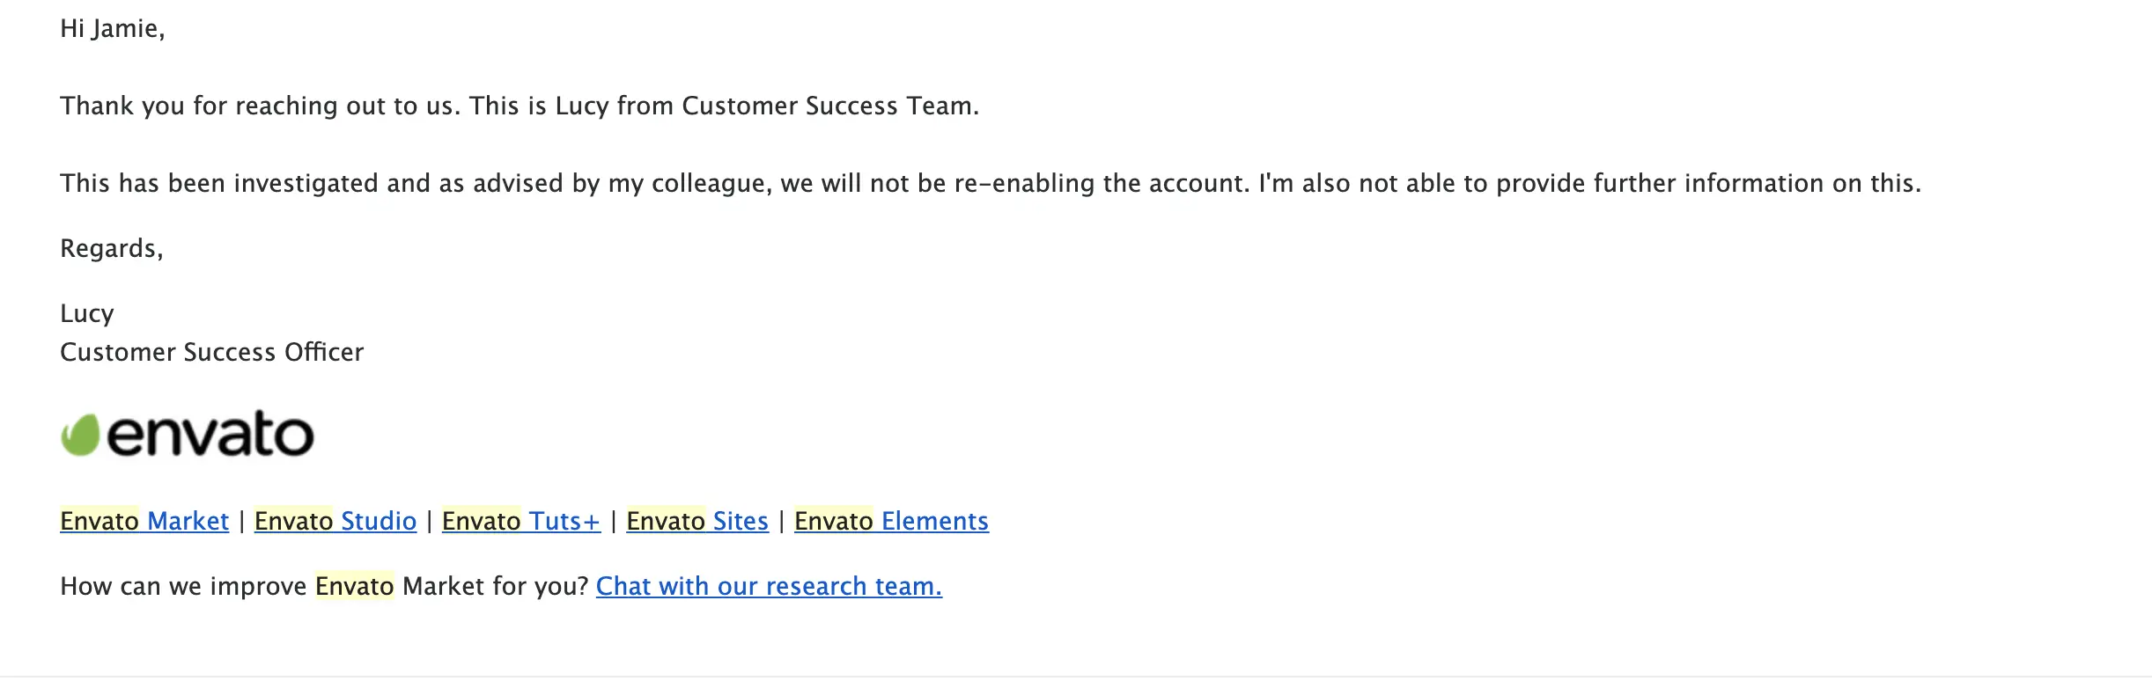Click Chat with our research team link
The width and height of the screenshot is (2152, 681).
tap(769, 586)
